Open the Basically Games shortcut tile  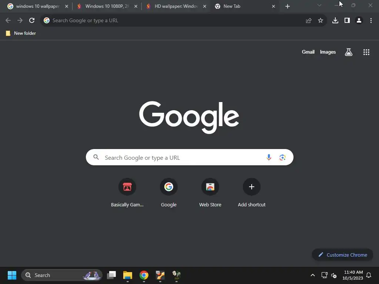(x=127, y=192)
